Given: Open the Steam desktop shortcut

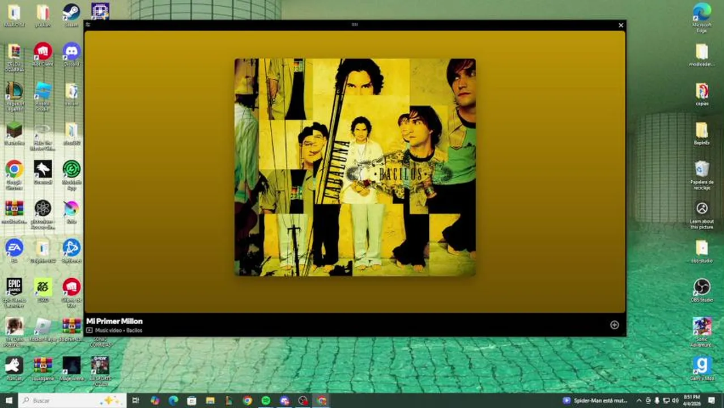Looking at the screenshot, I should [71, 15].
